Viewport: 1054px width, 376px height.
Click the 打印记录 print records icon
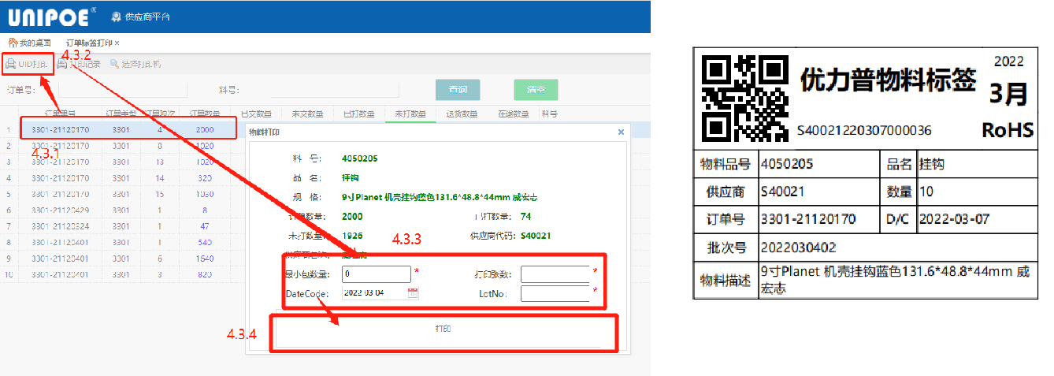tap(62, 64)
